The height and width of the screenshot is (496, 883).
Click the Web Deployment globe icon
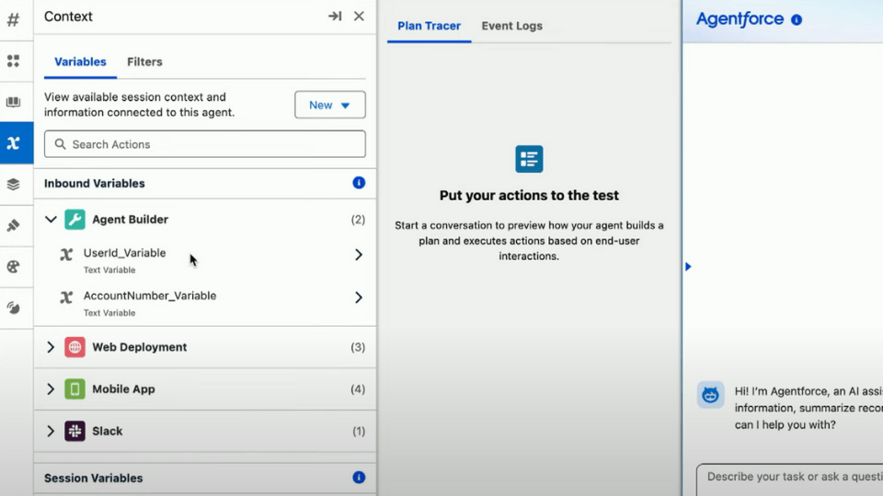pyautogui.click(x=75, y=347)
